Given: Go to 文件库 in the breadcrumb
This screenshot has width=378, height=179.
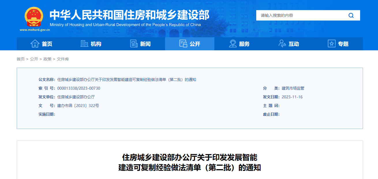Looking at the screenshot, I should 63,59.
